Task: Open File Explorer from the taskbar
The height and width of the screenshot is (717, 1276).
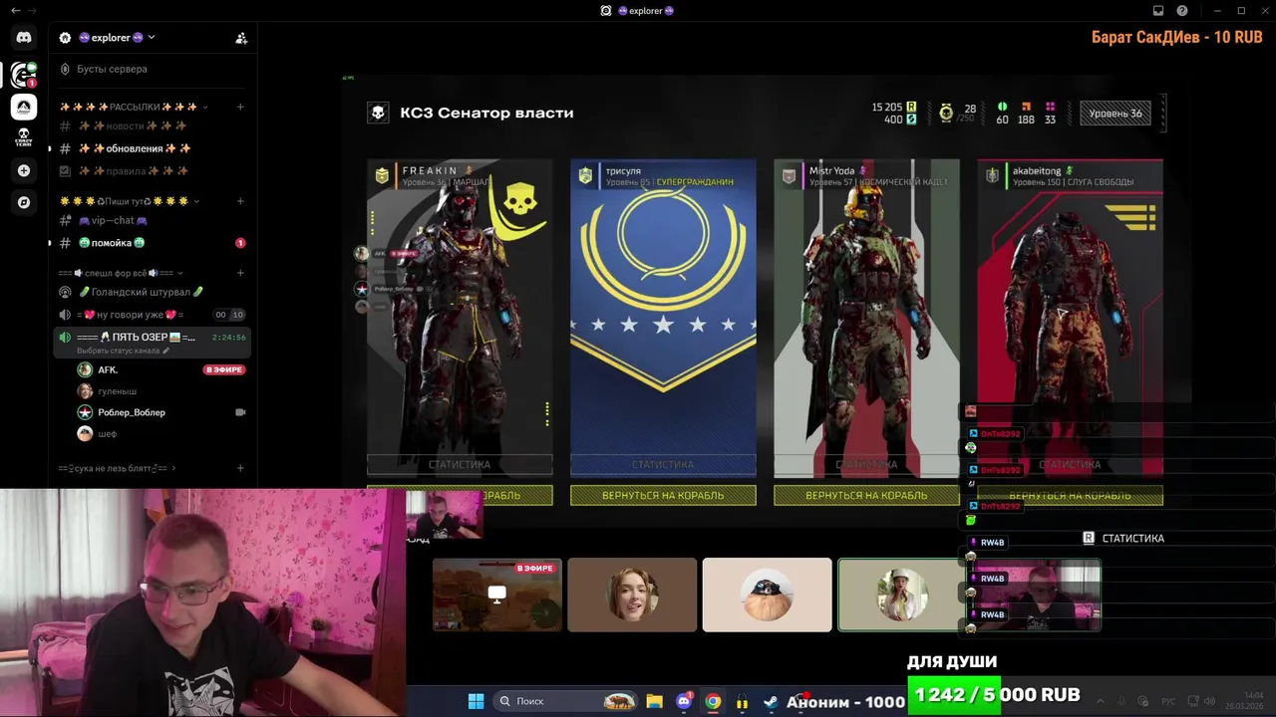Action: (654, 701)
